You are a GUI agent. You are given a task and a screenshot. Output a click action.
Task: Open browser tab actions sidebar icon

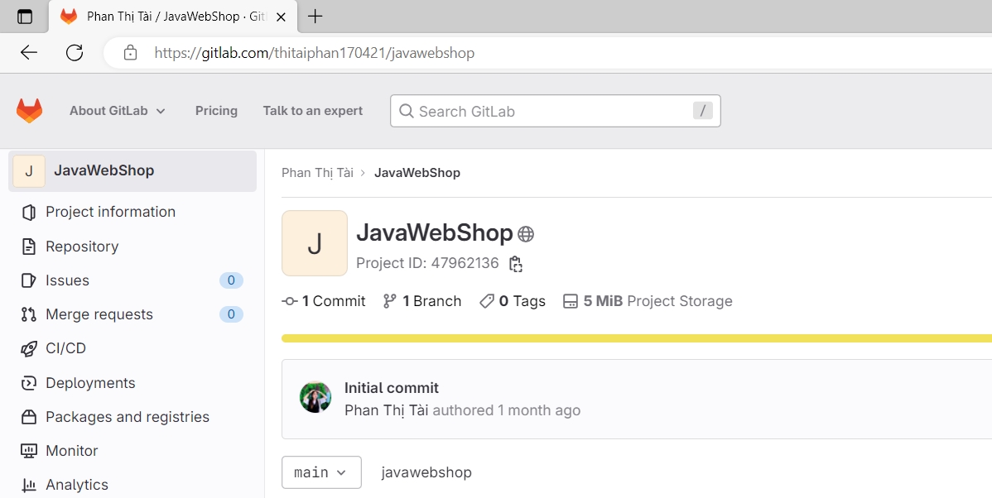(x=25, y=17)
